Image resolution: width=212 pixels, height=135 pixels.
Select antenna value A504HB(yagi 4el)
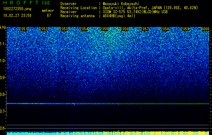pyautogui.click(x=119, y=16)
